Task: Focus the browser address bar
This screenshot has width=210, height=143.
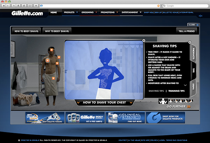Action: [x=100, y=6]
